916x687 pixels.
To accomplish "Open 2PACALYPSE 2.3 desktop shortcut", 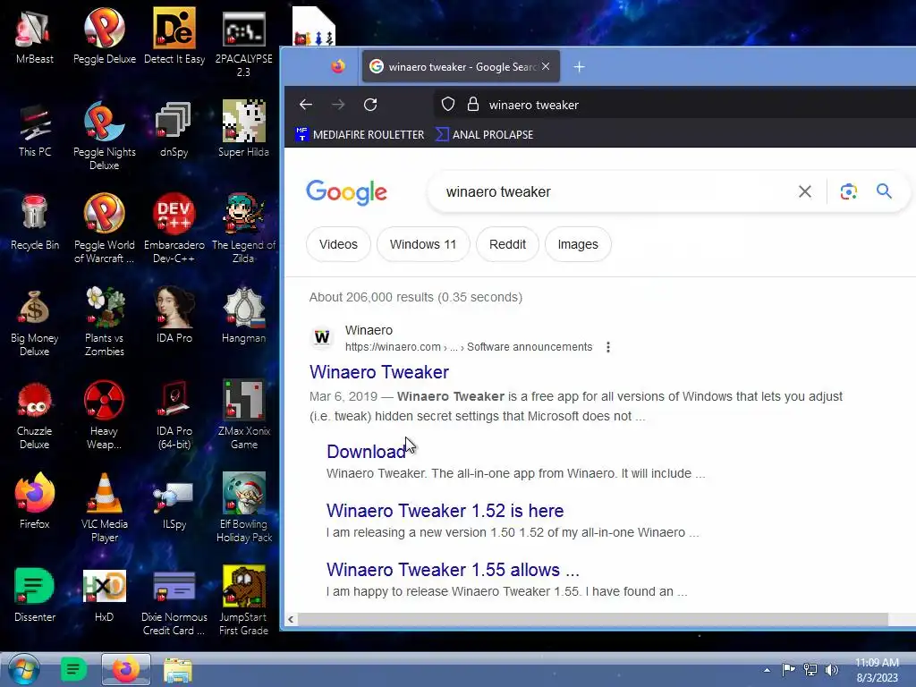I will coord(243,43).
